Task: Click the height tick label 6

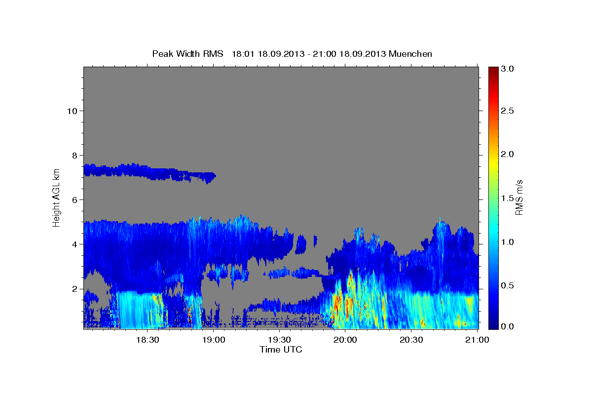Action: coord(74,199)
